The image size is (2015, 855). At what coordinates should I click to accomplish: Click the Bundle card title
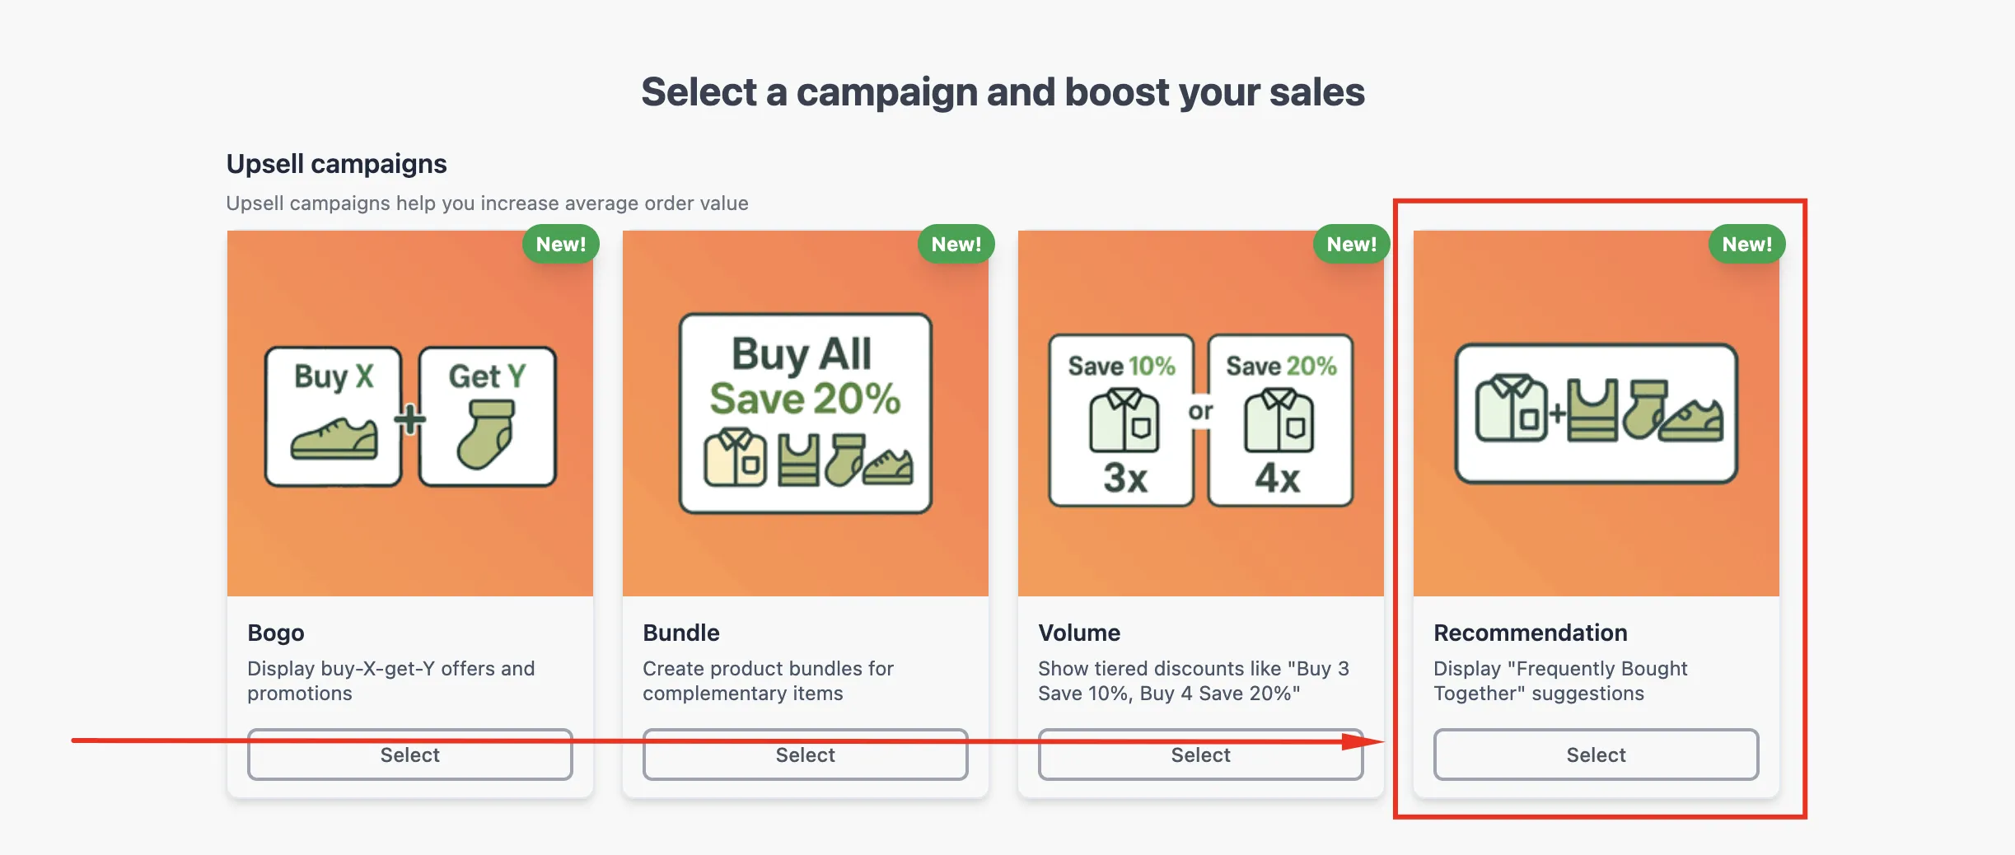coord(681,633)
